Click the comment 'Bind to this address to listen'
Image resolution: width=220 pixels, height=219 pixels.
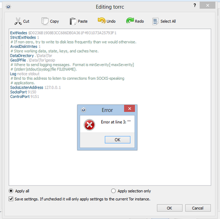click(x=67, y=79)
